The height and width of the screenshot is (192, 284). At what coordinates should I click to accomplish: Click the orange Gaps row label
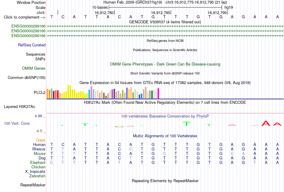click(41, 140)
